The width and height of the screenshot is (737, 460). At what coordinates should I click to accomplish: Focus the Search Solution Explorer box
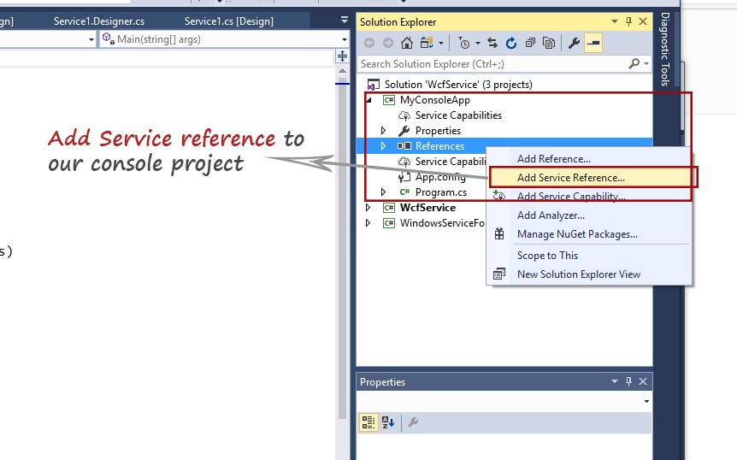pos(491,64)
